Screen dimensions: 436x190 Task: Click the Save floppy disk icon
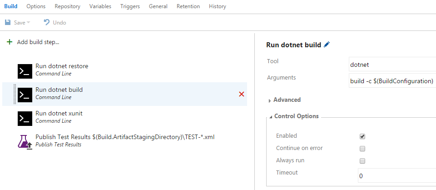pyautogui.click(x=8, y=23)
